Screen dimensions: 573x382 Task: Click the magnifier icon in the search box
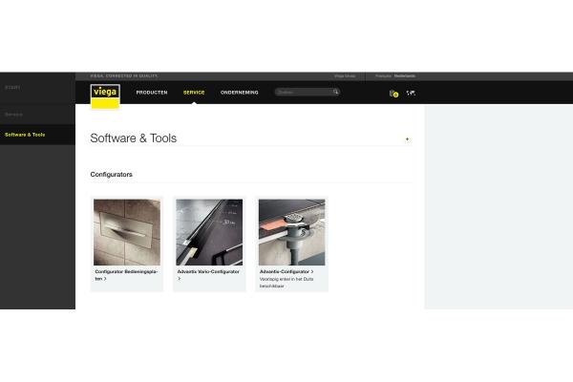pos(335,92)
